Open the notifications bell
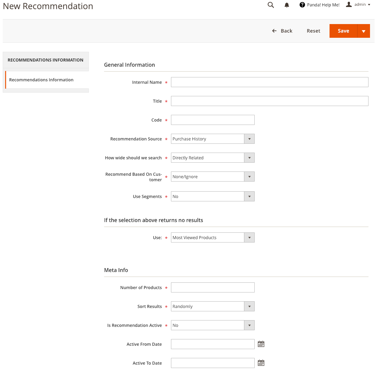This screenshot has height=375, width=377. point(287,5)
